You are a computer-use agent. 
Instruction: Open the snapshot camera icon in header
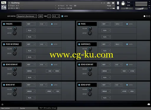pyautogui.click(x=109, y=3)
